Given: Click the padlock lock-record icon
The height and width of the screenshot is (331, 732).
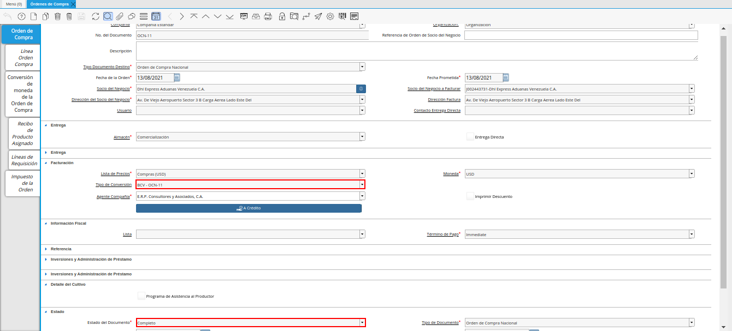Looking at the screenshot, I should pos(282,16).
